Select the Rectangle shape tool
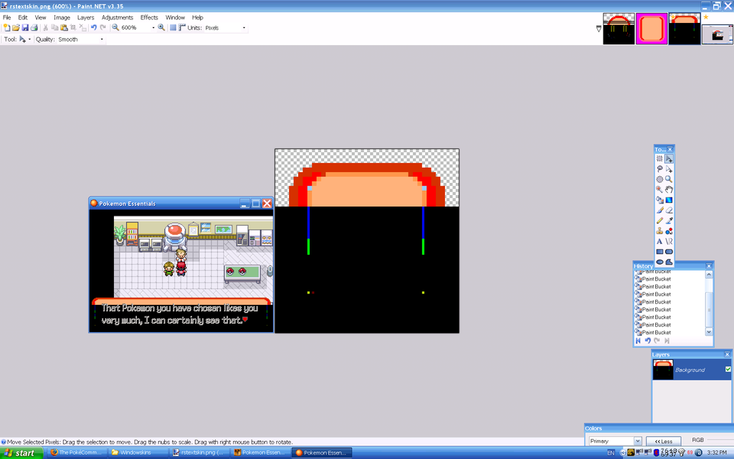Screen dimensions: 734x459 coord(659,252)
